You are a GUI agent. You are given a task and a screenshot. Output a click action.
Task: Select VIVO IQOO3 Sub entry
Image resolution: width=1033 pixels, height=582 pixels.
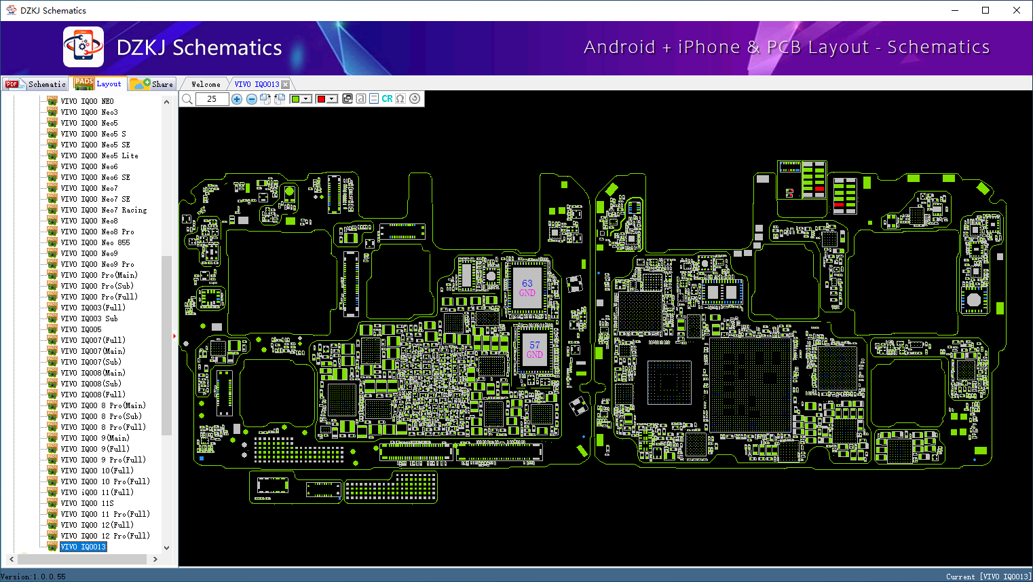pyautogui.click(x=89, y=319)
